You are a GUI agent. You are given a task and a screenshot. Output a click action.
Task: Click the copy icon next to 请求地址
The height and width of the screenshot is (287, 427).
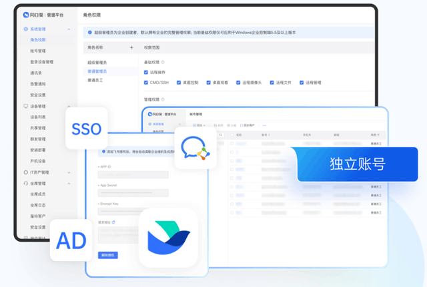(x=113, y=222)
